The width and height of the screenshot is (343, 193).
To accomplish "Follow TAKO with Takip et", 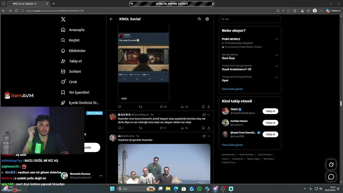I will [x=270, y=111].
